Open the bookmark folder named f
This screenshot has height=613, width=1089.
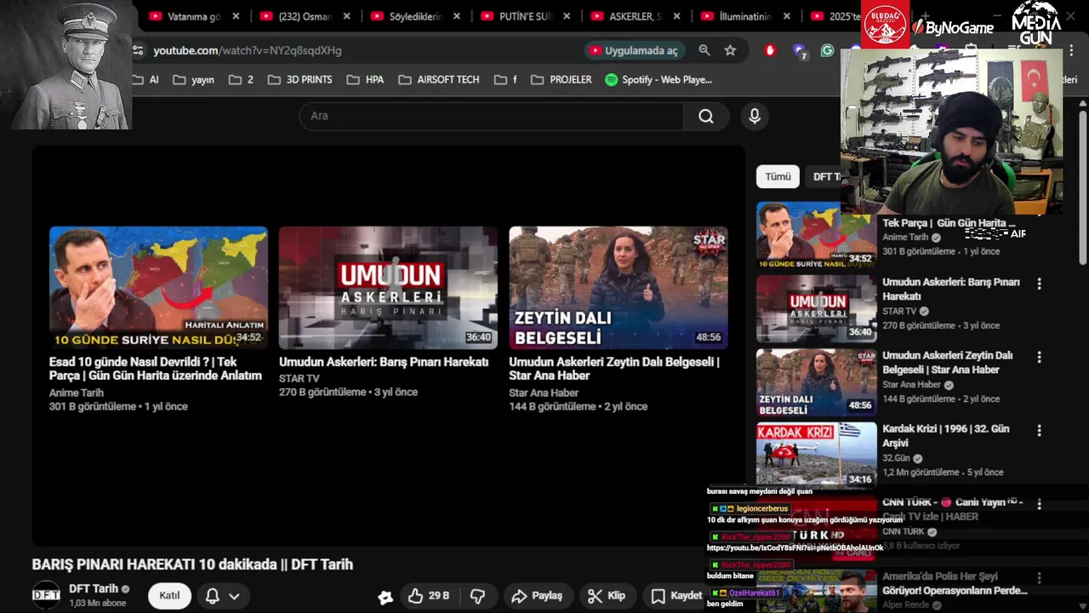pyautogui.click(x=505, y=79)
